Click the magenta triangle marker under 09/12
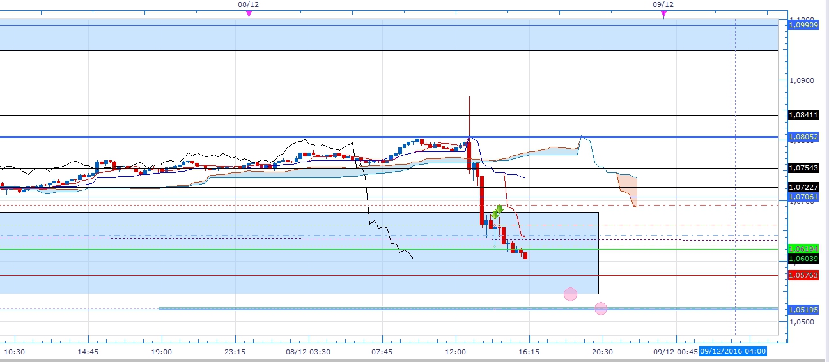 tap(663, 14)
